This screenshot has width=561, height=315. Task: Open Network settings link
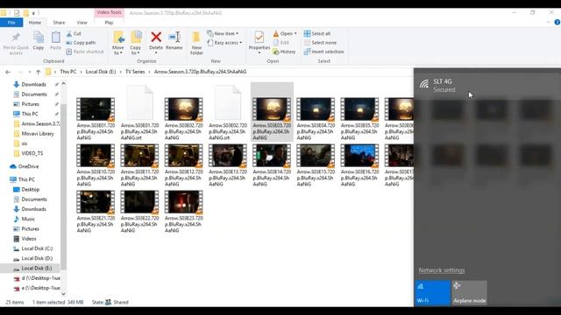pos(442,270)
